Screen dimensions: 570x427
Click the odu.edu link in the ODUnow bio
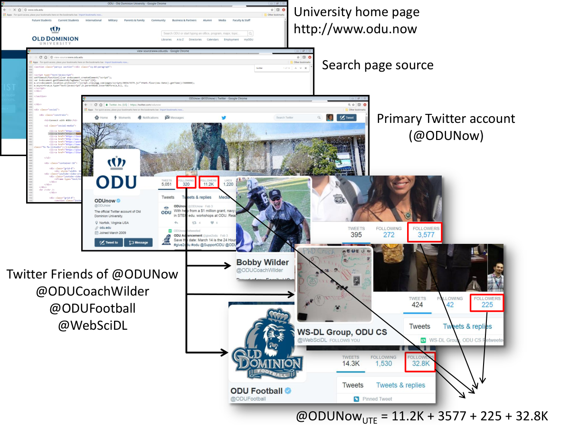(104, 228)
